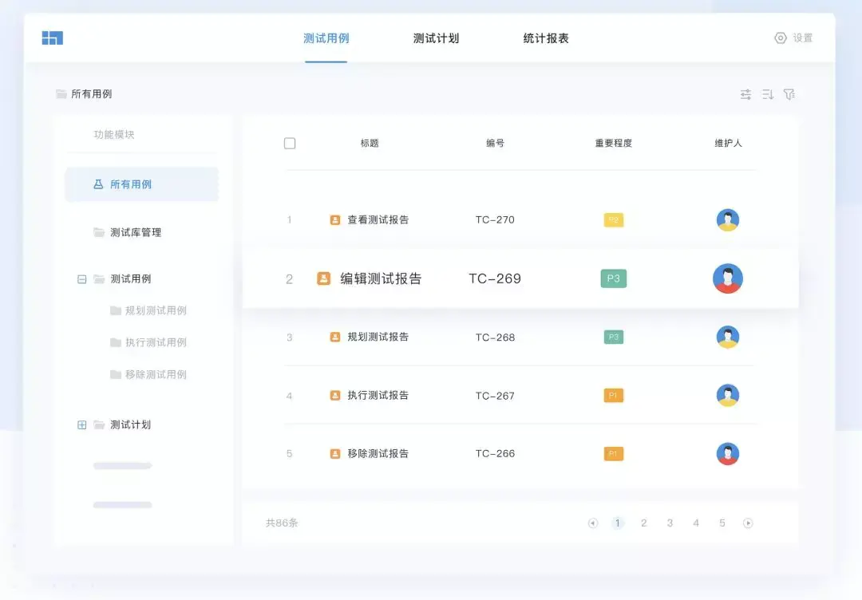Click folder icon next to 移除测试用例
862x600 pixels.
point(116,374)
